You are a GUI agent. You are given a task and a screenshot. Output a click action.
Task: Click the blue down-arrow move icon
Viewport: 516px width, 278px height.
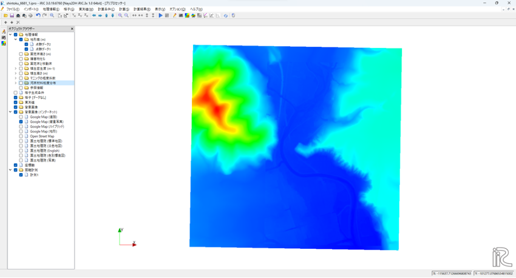pos(112,15)
